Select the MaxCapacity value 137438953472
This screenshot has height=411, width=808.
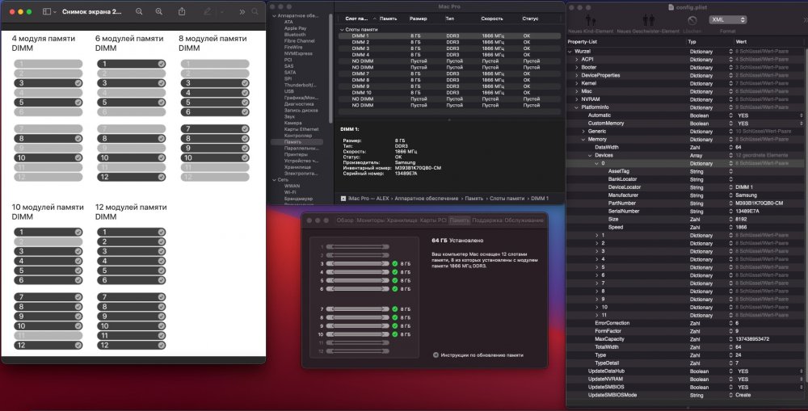tap(752, 339)
